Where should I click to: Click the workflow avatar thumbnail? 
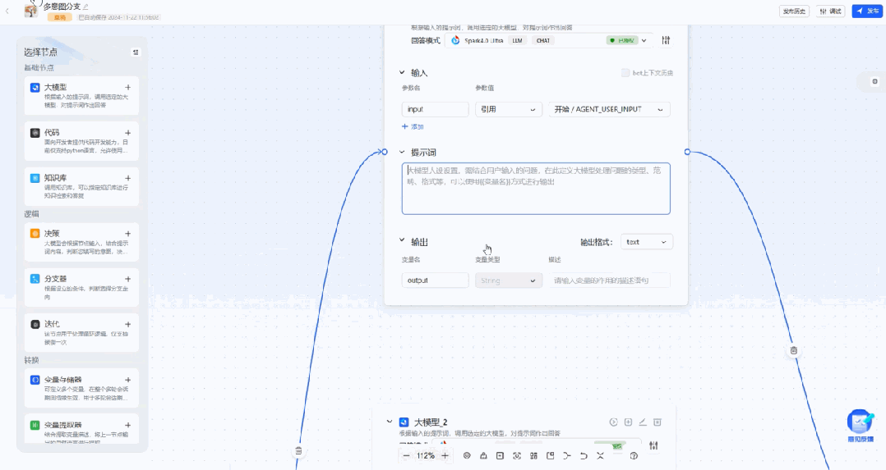pos(31,10)
